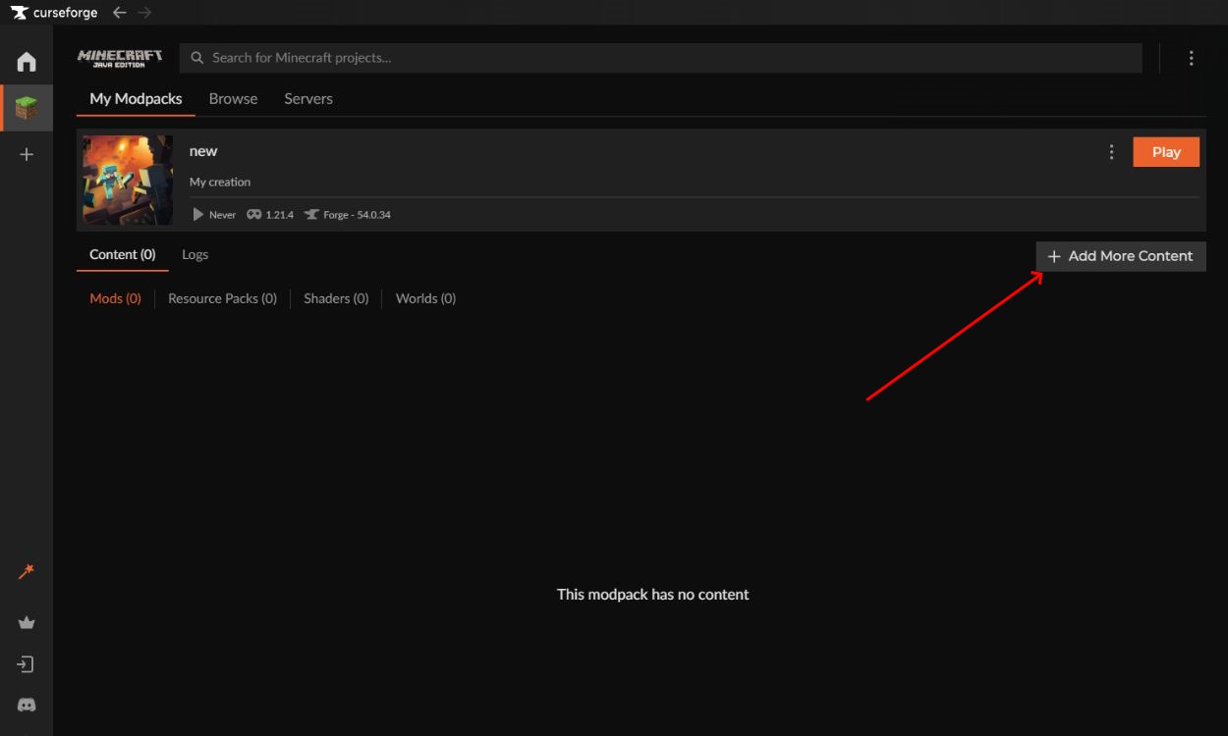
Task: Click the modpack name new
Action: (203, 151)
